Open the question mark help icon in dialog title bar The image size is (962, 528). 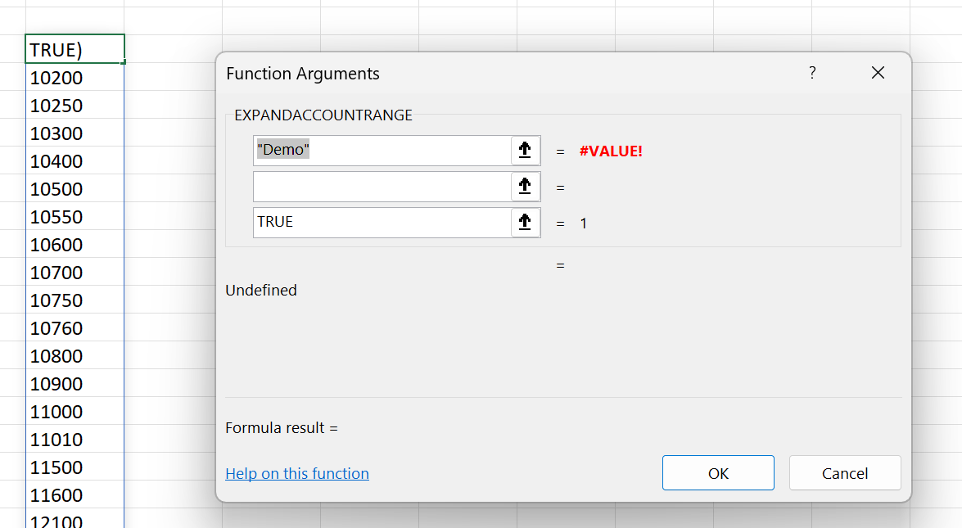click(812, 73)
